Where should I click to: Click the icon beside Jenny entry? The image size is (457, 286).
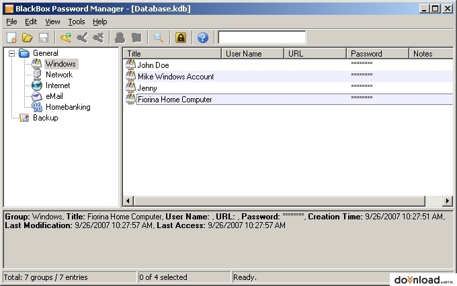point(130,87)
